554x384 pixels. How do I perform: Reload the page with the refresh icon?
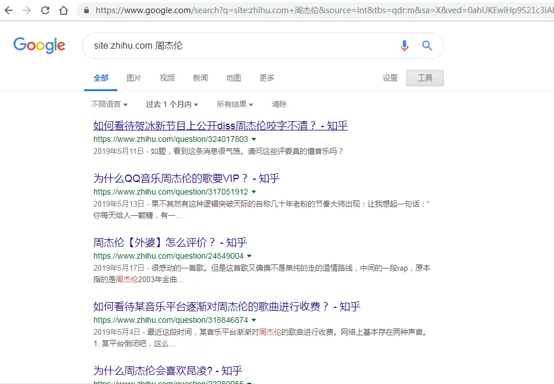click(45, 10)
